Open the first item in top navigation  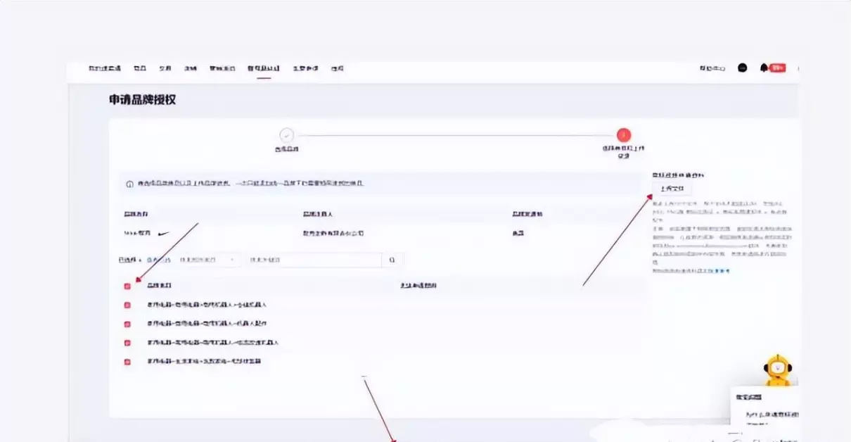[x=105, y=69]
